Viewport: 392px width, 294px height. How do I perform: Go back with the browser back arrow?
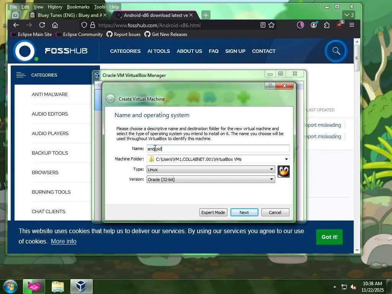pyautogui.click(x=16, y=25)
